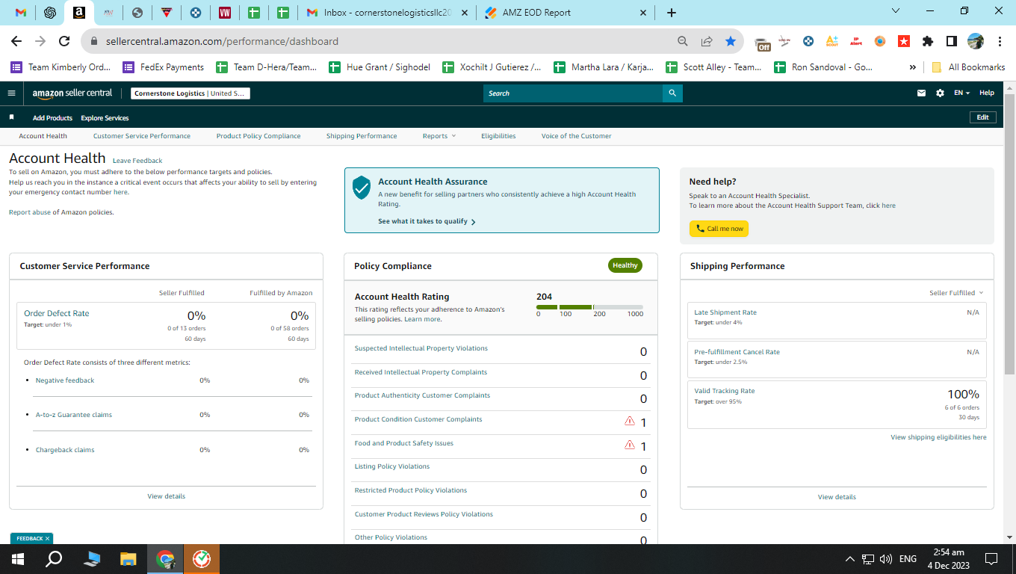
Task: Open the settings gear icon
Action: pos(940,93)
